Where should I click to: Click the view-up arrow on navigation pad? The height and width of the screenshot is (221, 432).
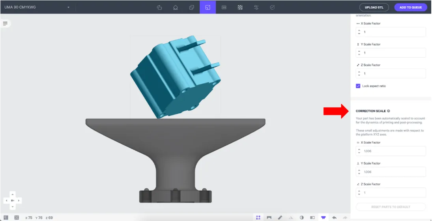[12, 194]
